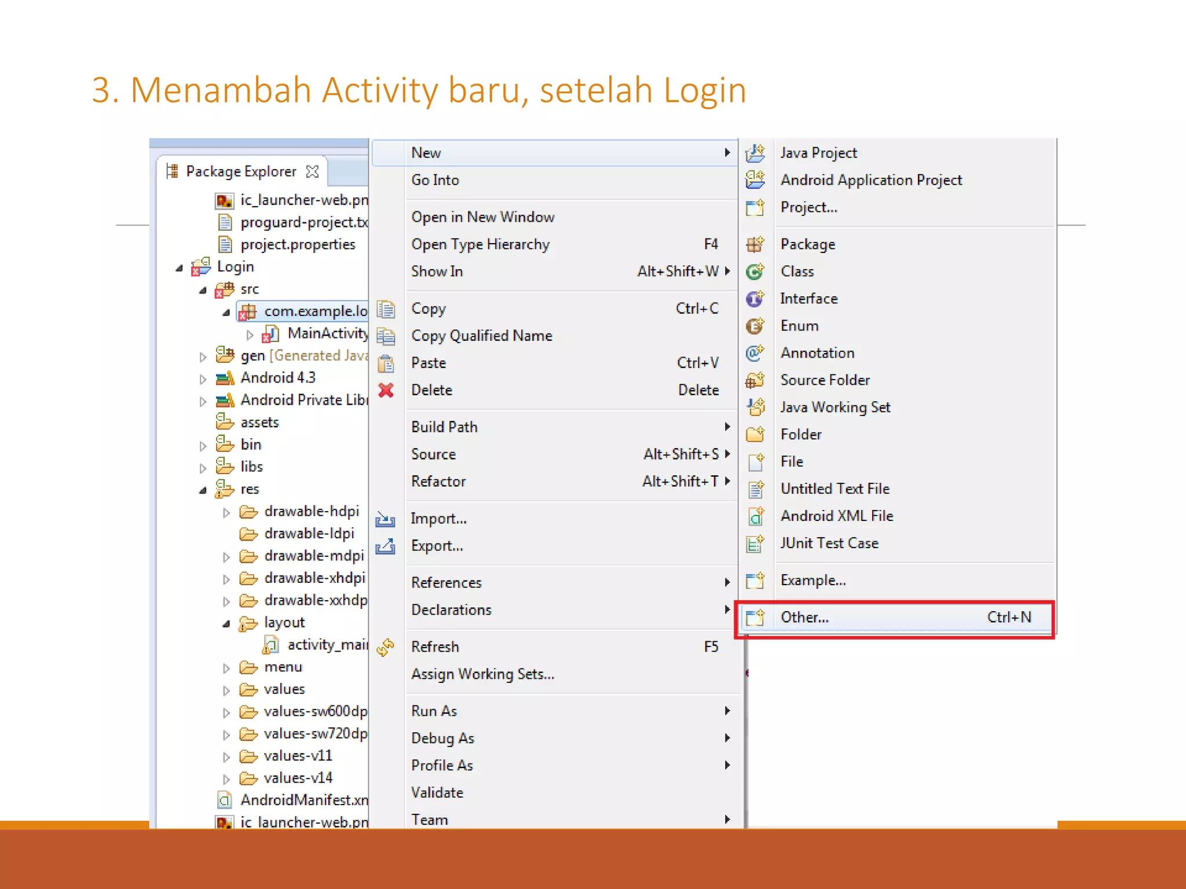Screen dimensions: 1186x889
Task: Open the Declarations submenu
Action: coord(555,610)
